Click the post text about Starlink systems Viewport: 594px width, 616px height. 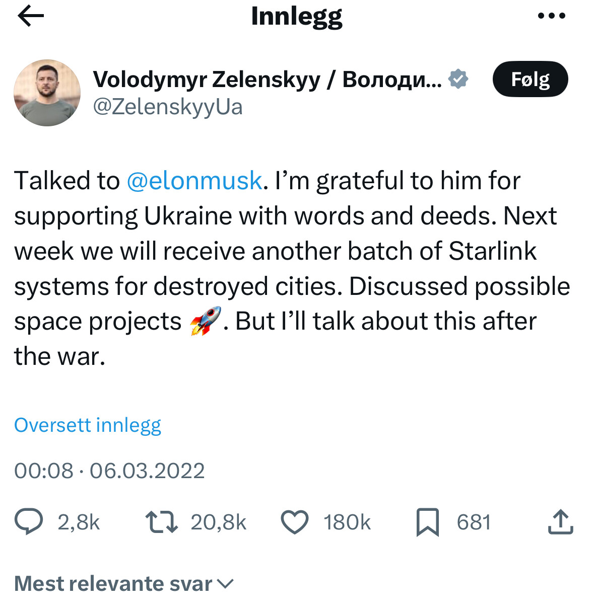pos(275,251)
